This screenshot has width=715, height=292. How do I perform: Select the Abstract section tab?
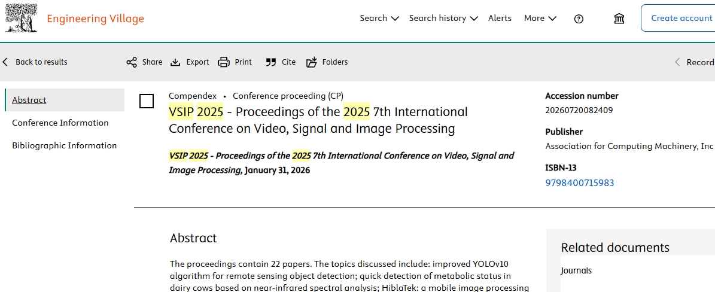[x=29, y=100]
